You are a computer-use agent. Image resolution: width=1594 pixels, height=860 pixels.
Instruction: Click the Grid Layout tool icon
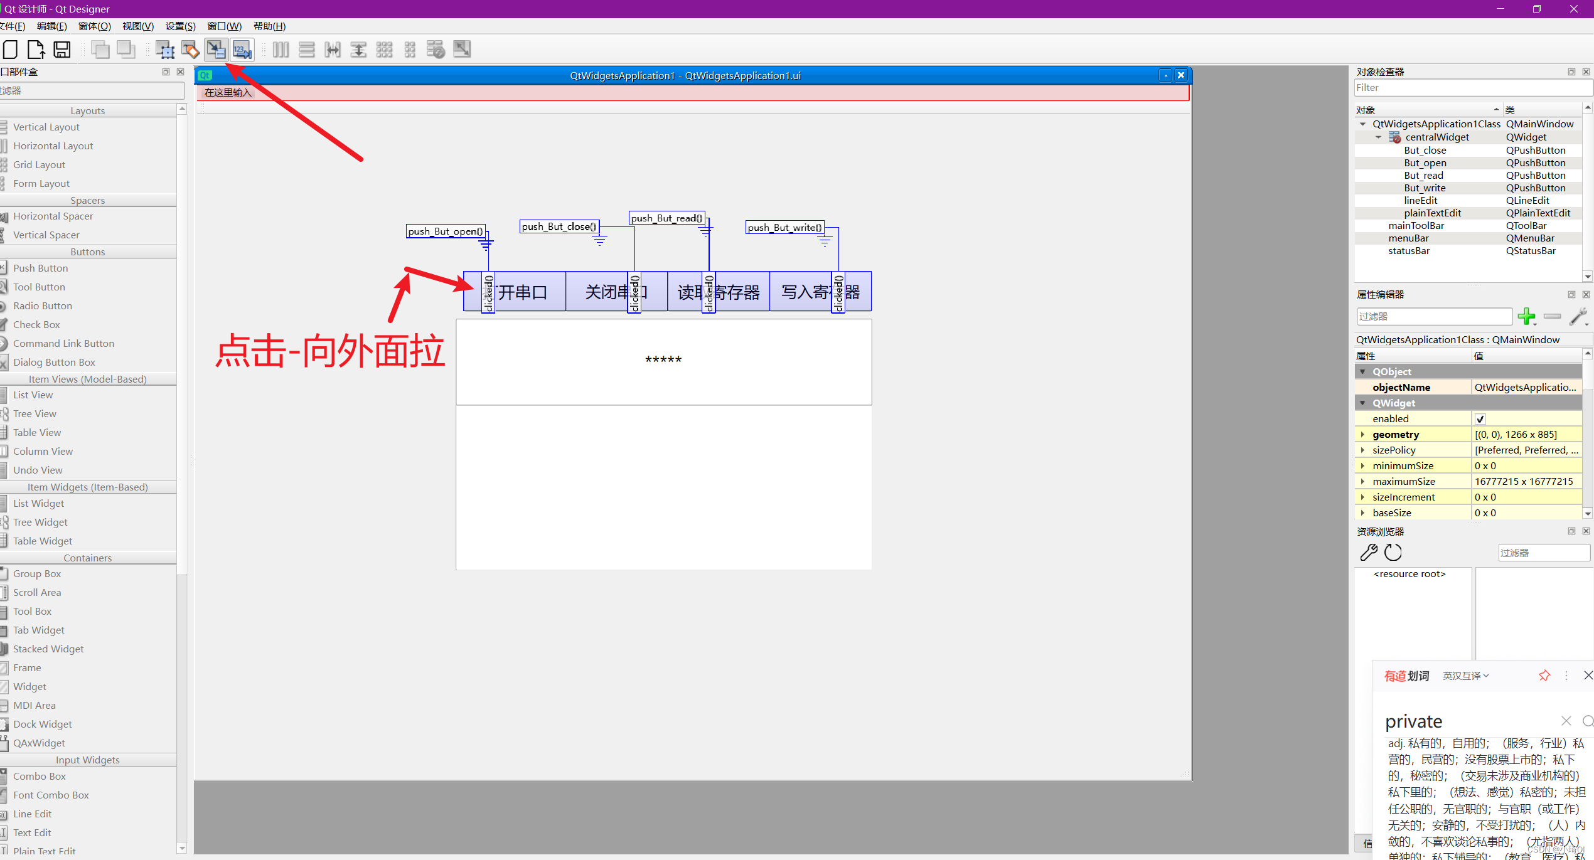(385, 50)
